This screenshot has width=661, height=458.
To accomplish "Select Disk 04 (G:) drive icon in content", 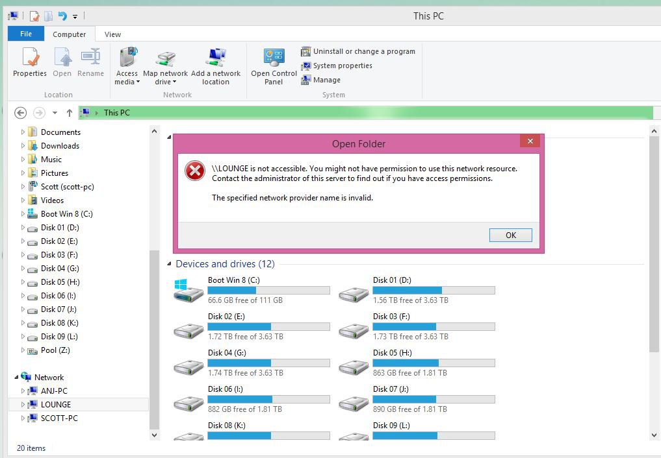I will [188, 367].
